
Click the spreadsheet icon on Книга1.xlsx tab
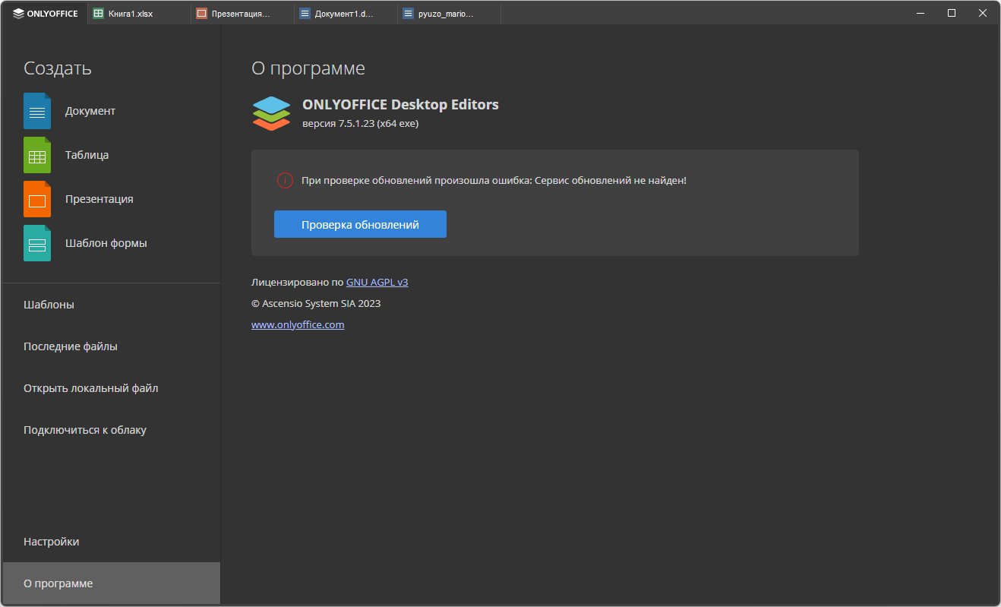[x=98, y=13]
